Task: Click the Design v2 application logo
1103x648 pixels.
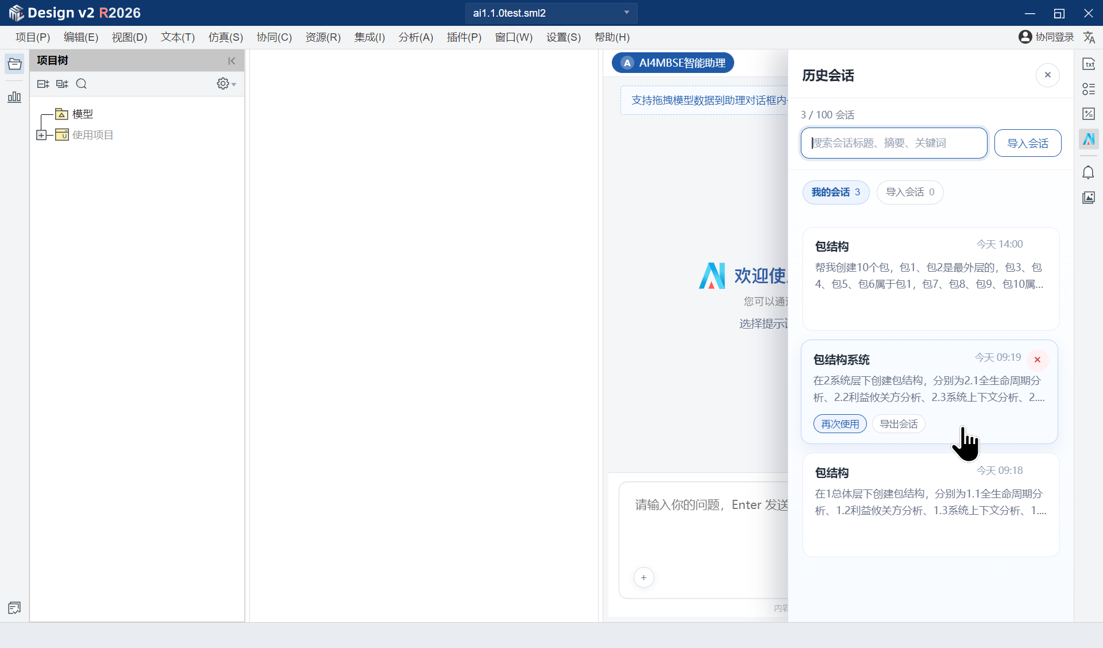Action: click(16, 13)
